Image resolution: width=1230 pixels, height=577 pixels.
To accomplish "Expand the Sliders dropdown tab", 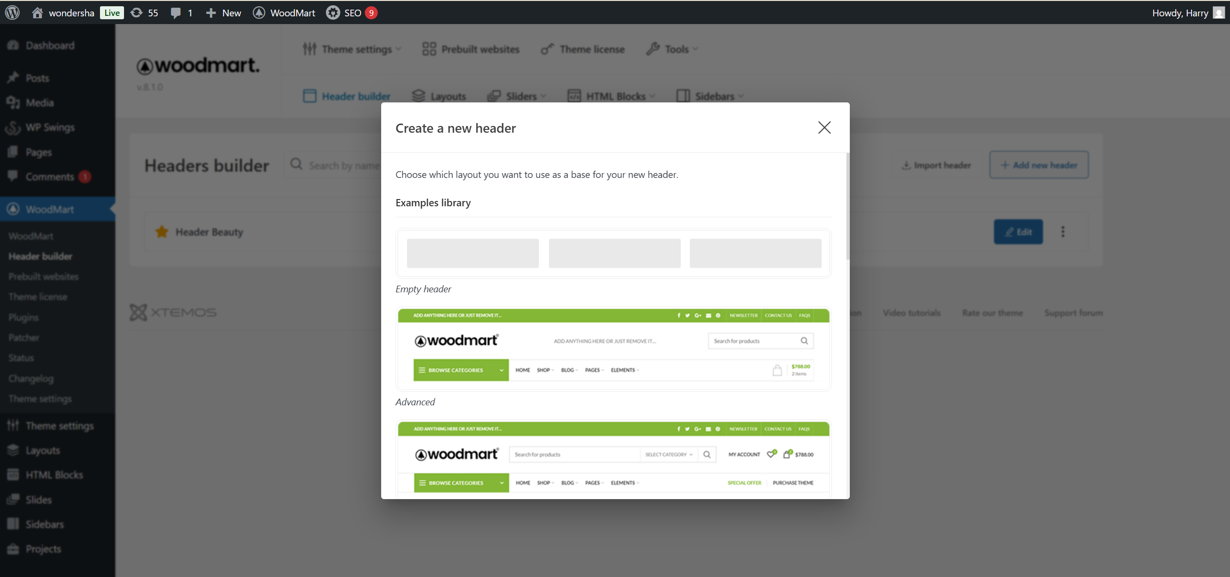I will click(516, 96).
